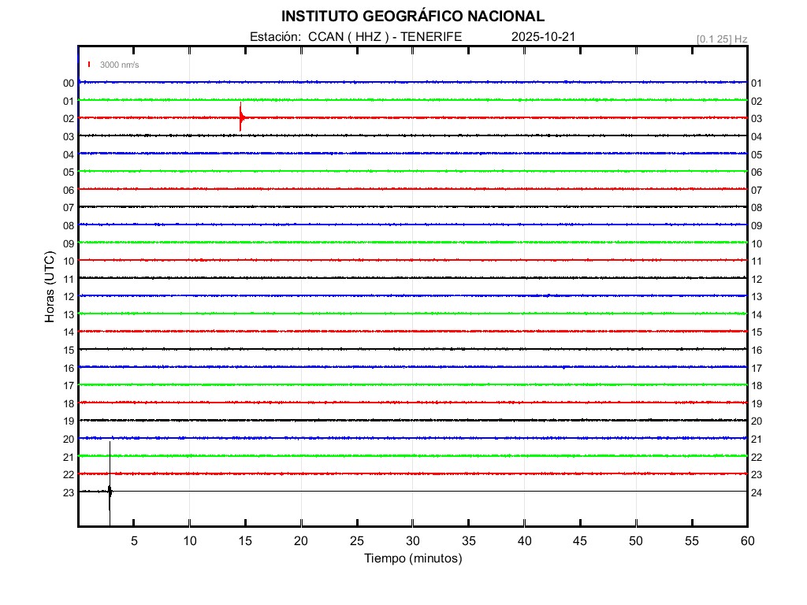
Task: Select the station label CCAN ( HHZ ) - TENERIFE
Action: click(x=385, y=37)
